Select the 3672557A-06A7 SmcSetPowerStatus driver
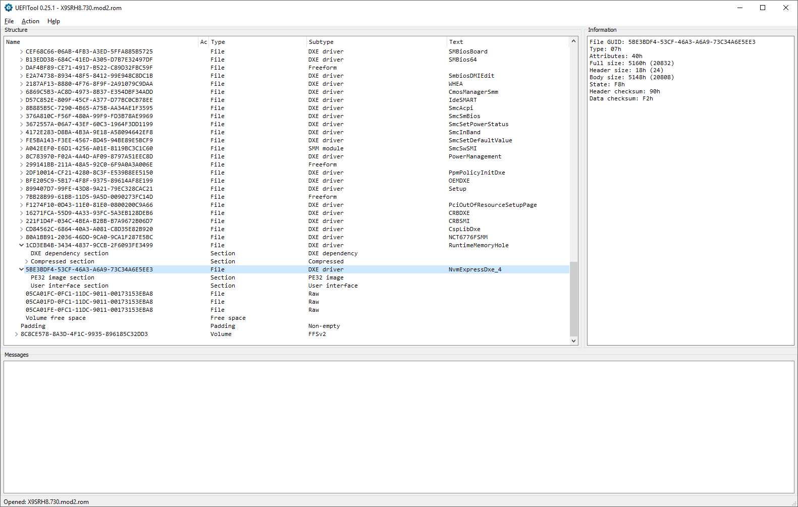Screen dimensions: 798x507 coord(287,124)
